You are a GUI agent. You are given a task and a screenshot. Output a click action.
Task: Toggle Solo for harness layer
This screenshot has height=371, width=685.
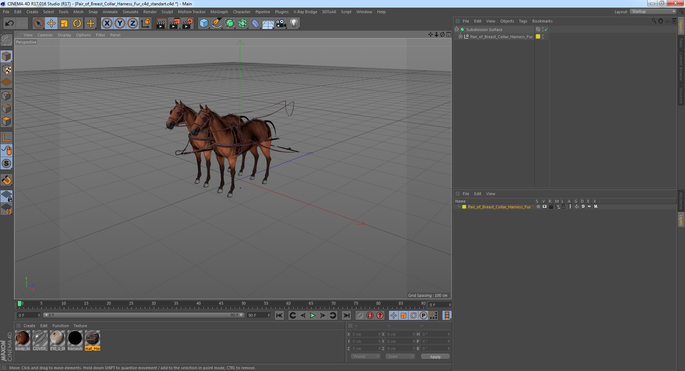coord(538,207)
